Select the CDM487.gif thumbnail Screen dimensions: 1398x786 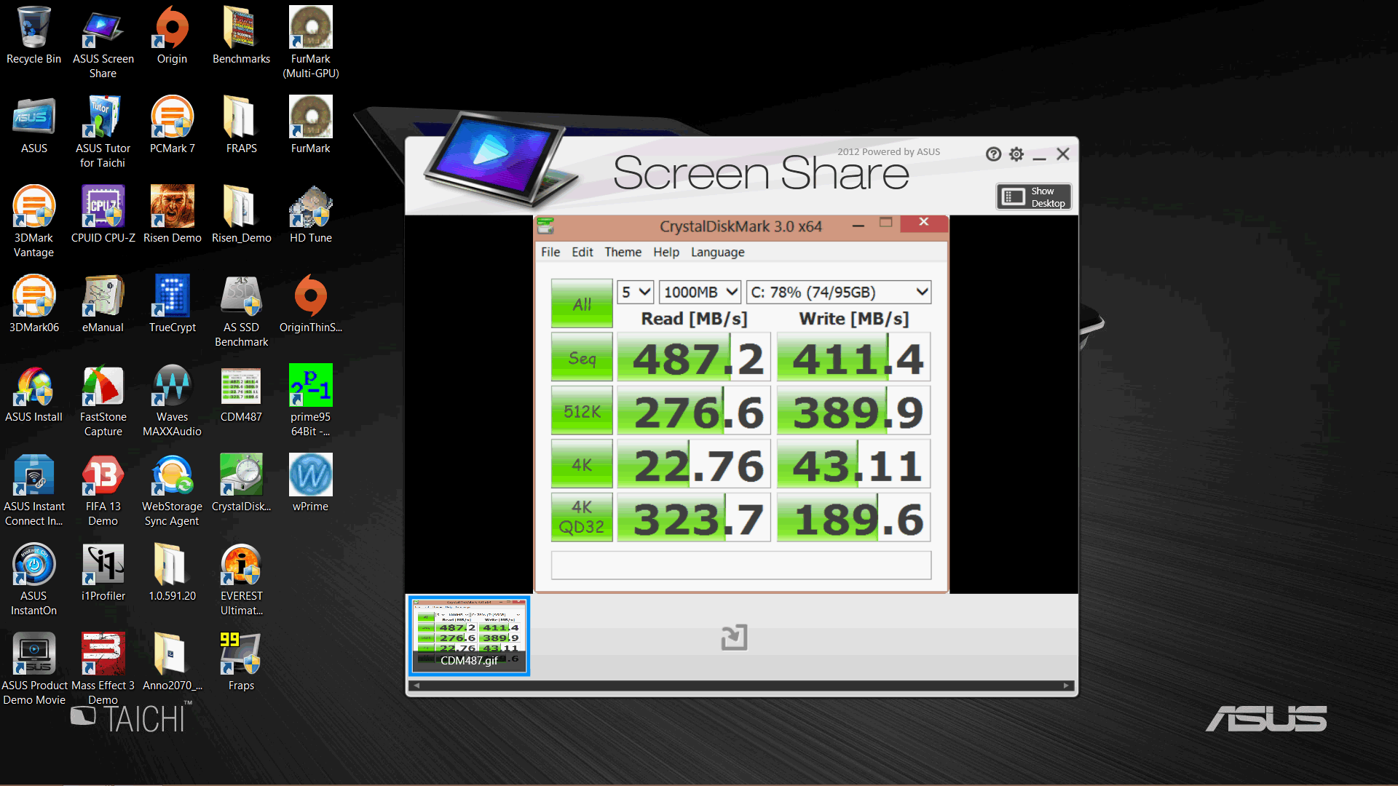469,636
